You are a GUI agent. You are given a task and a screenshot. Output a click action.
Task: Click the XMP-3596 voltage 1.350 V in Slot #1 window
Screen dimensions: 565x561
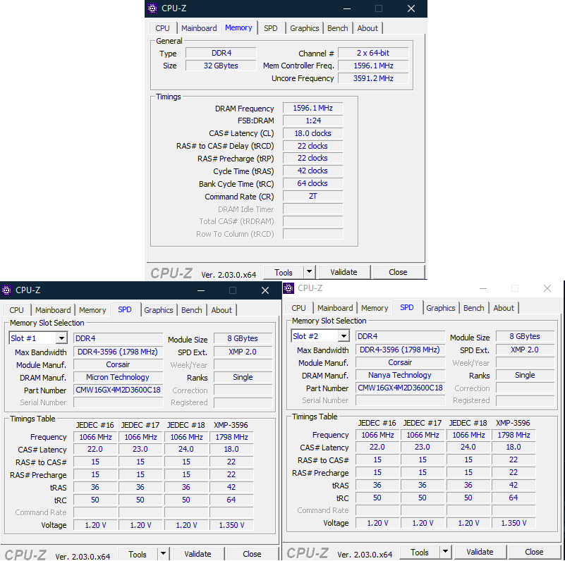pos(231,525)
